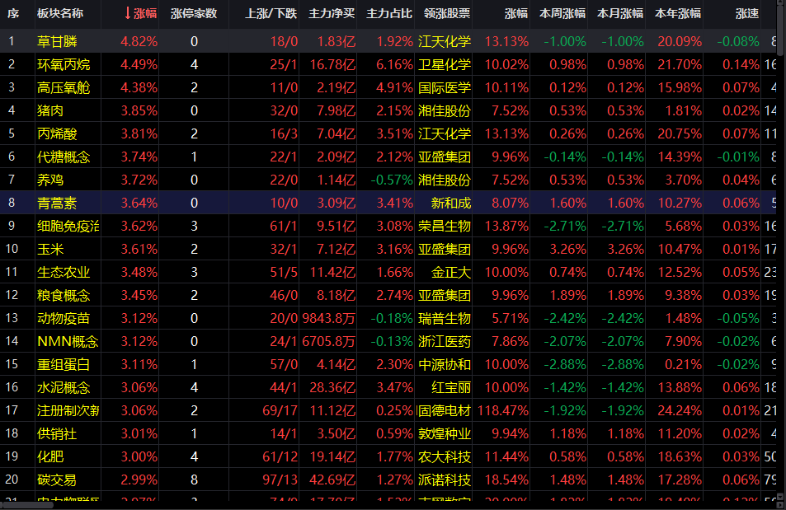Select the NMN概念 sector name

68,341
